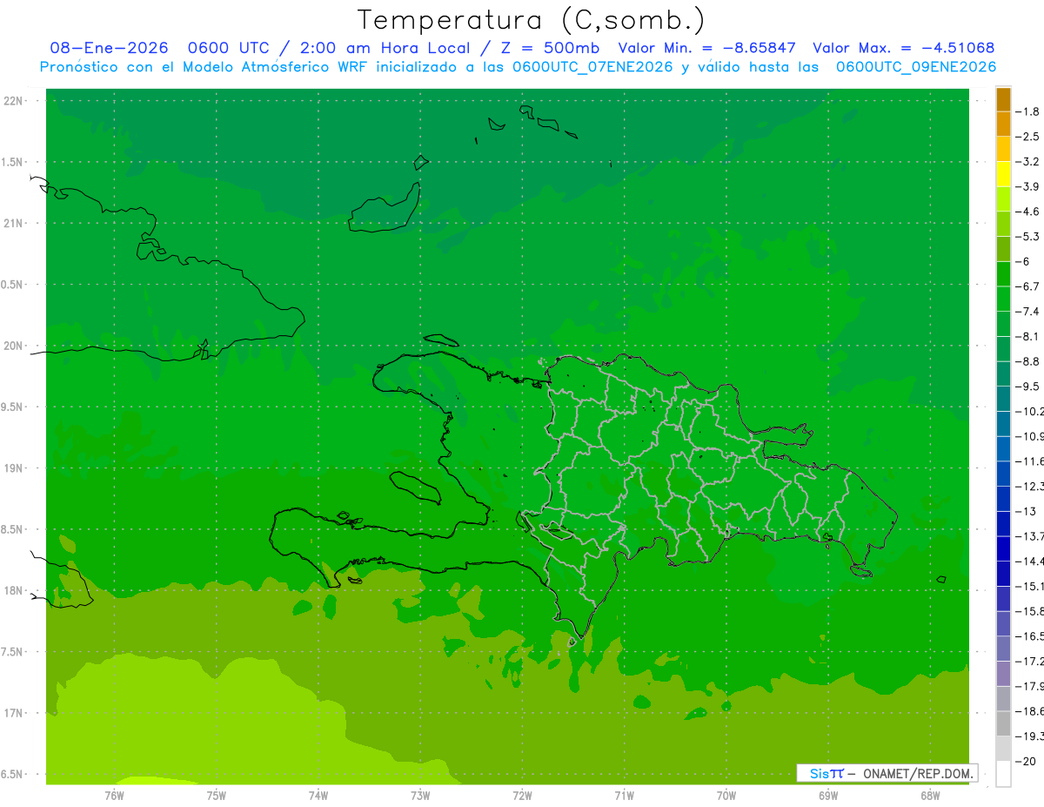The image size is (1044, 807).
Task: Click the longitude label "73W"
Action: (x=420, y=796)
